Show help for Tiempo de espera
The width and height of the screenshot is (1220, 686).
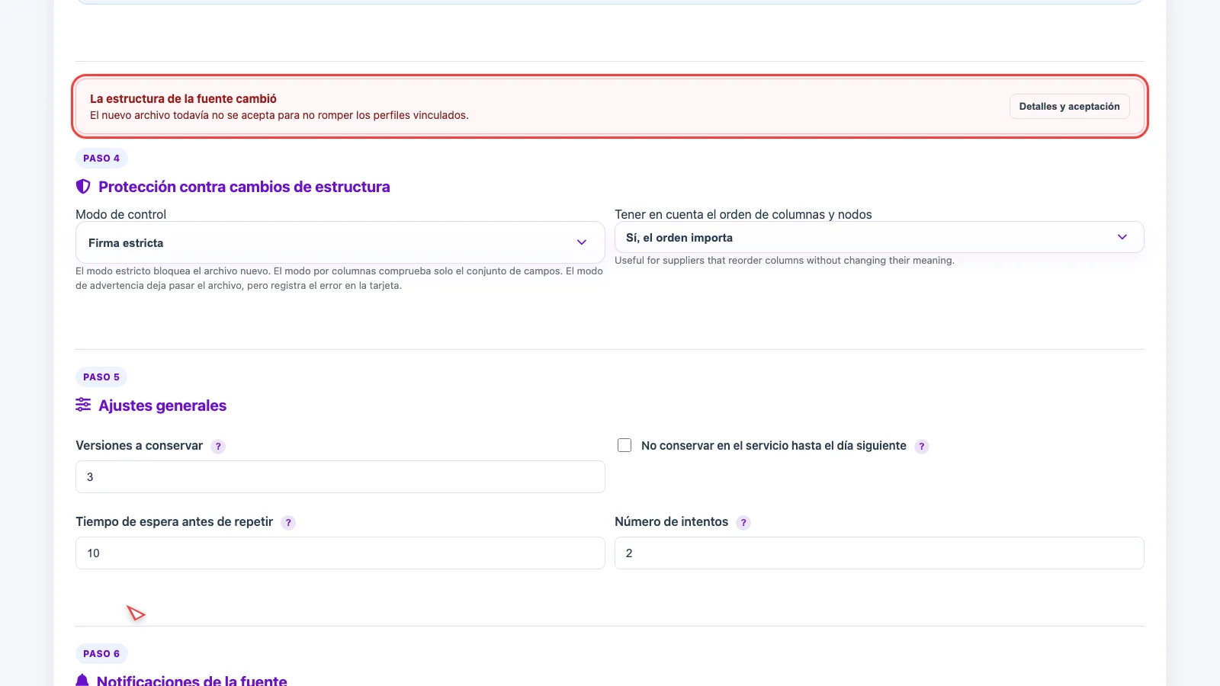288,523
